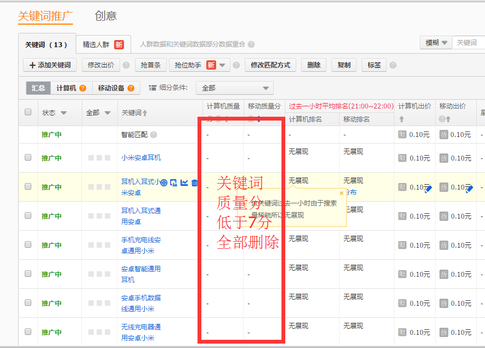
Task: Expand the 抢位助手 dropdown arrow
Action: (x=222, y=65)
